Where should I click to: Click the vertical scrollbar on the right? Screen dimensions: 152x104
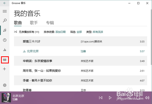pyautogui.click(x=151, y=37)
